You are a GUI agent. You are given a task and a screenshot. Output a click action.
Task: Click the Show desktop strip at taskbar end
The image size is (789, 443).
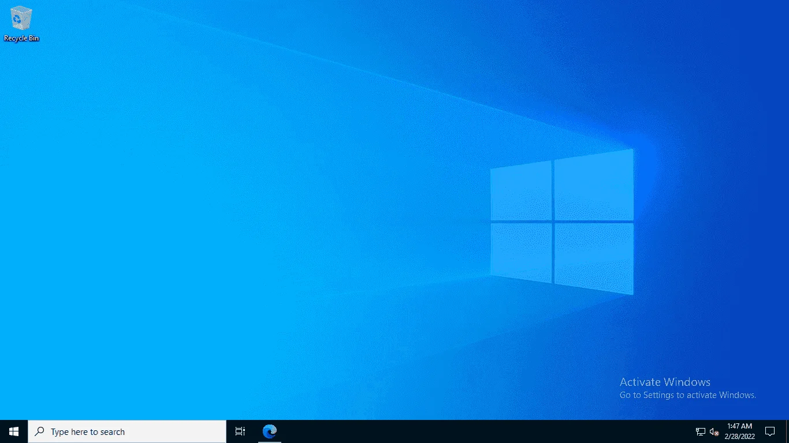point(787,431)
